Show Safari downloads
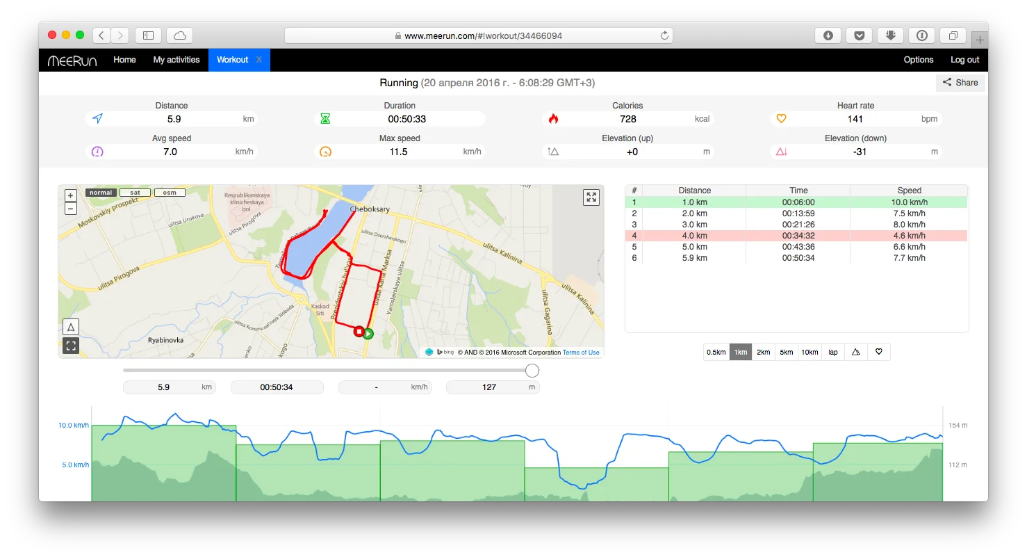The width and height of the screenshot is (1027, 557). [x=828, y=35]
